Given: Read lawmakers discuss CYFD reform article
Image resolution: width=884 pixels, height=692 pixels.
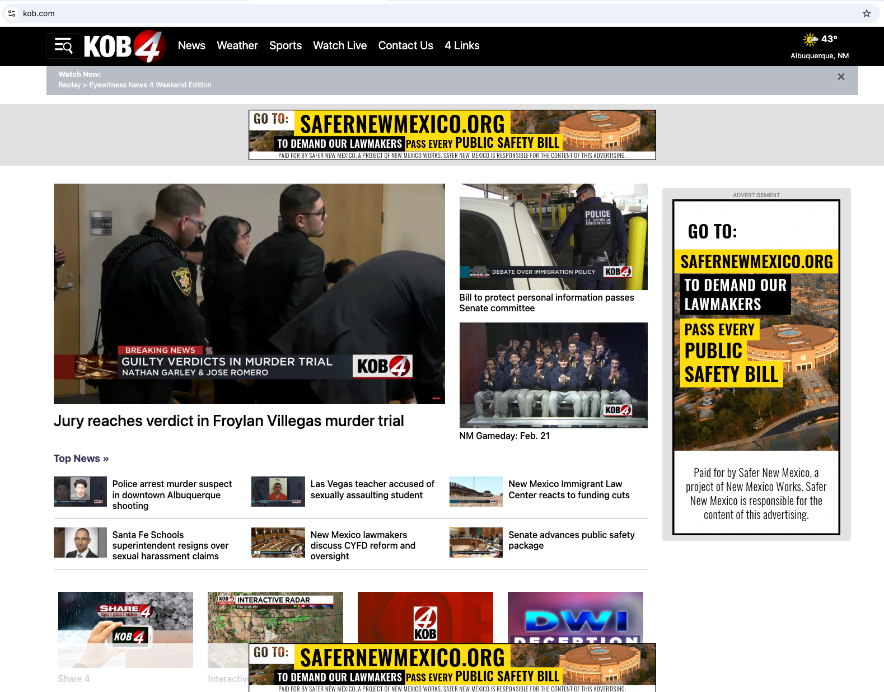Looking at the screenshot, I should tap(363, 545).
